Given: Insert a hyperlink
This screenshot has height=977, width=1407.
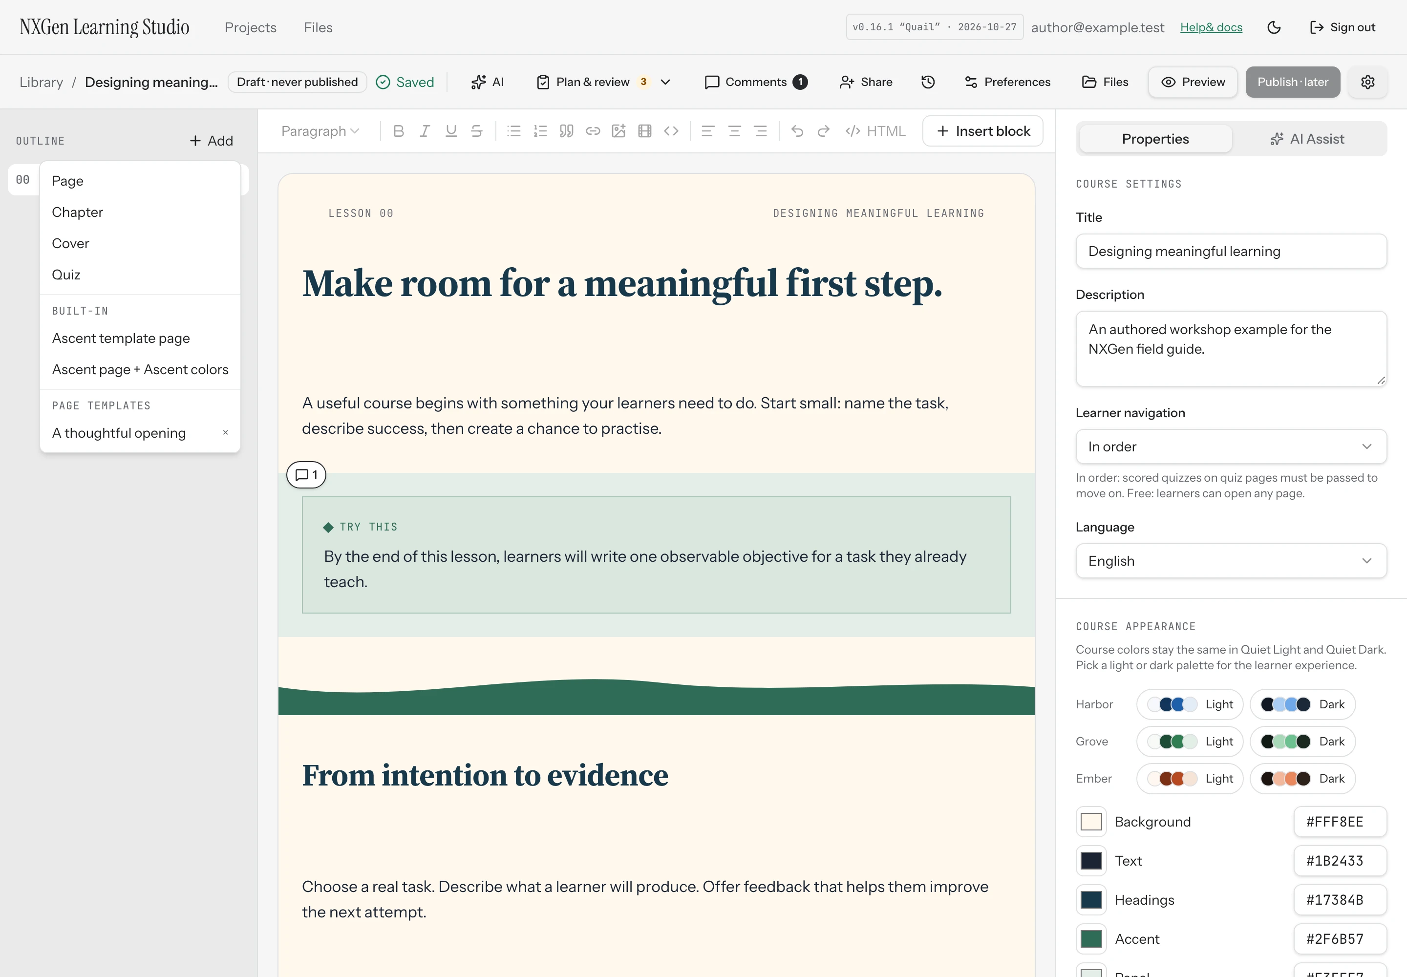Looking at the screenshot, I should tap(593, 131).
